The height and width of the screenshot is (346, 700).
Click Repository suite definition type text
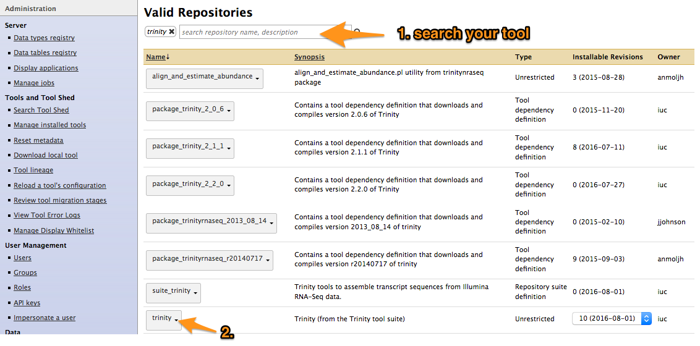[541, 292]
